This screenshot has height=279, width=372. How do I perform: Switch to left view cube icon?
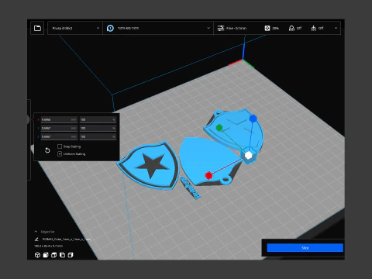62,255
